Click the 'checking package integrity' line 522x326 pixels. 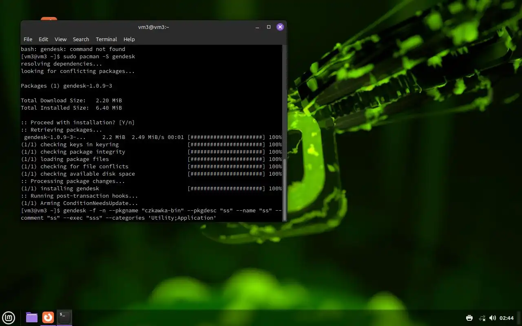click(x=151, y=152)
